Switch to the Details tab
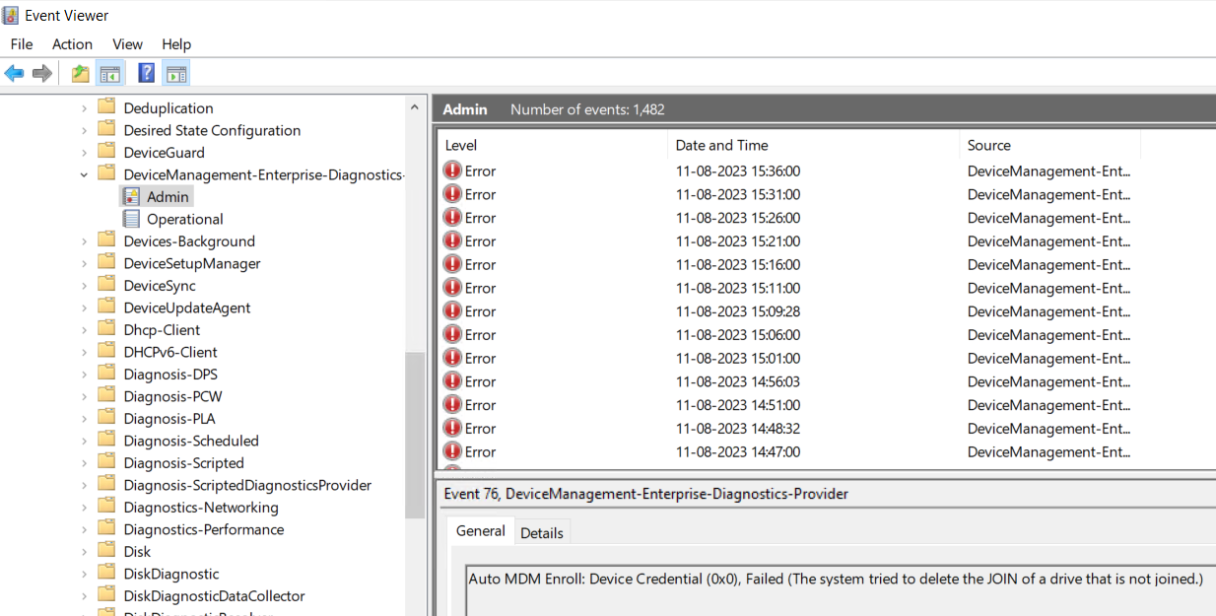Screen dimensions: 1216x616 (x=541, y=533)
